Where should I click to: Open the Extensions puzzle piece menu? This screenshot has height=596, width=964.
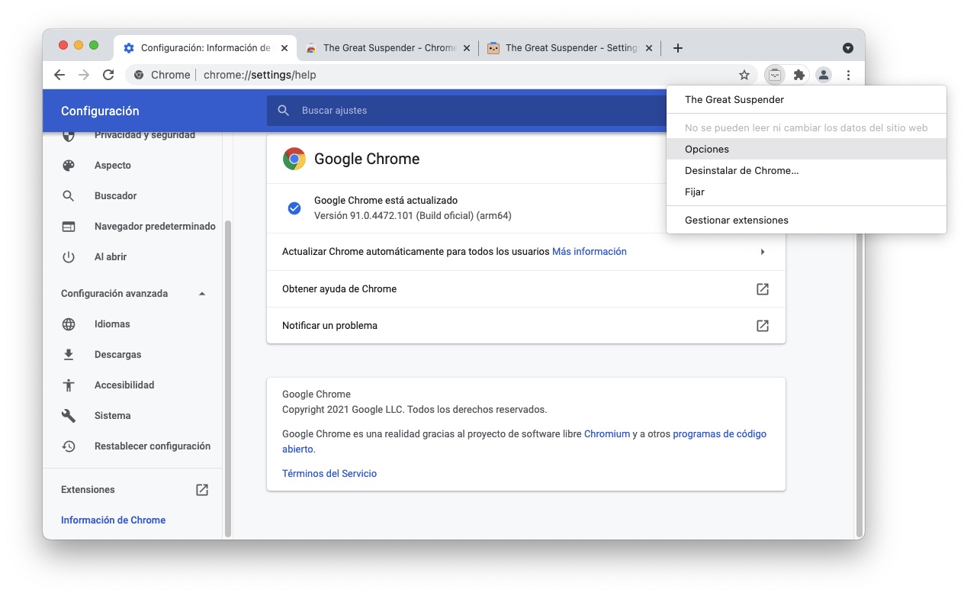tap(799, 75)
